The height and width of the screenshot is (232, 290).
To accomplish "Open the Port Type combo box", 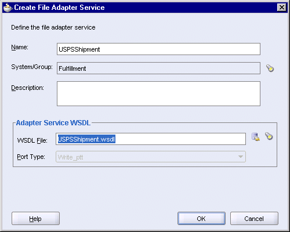I will coord(151,157).
